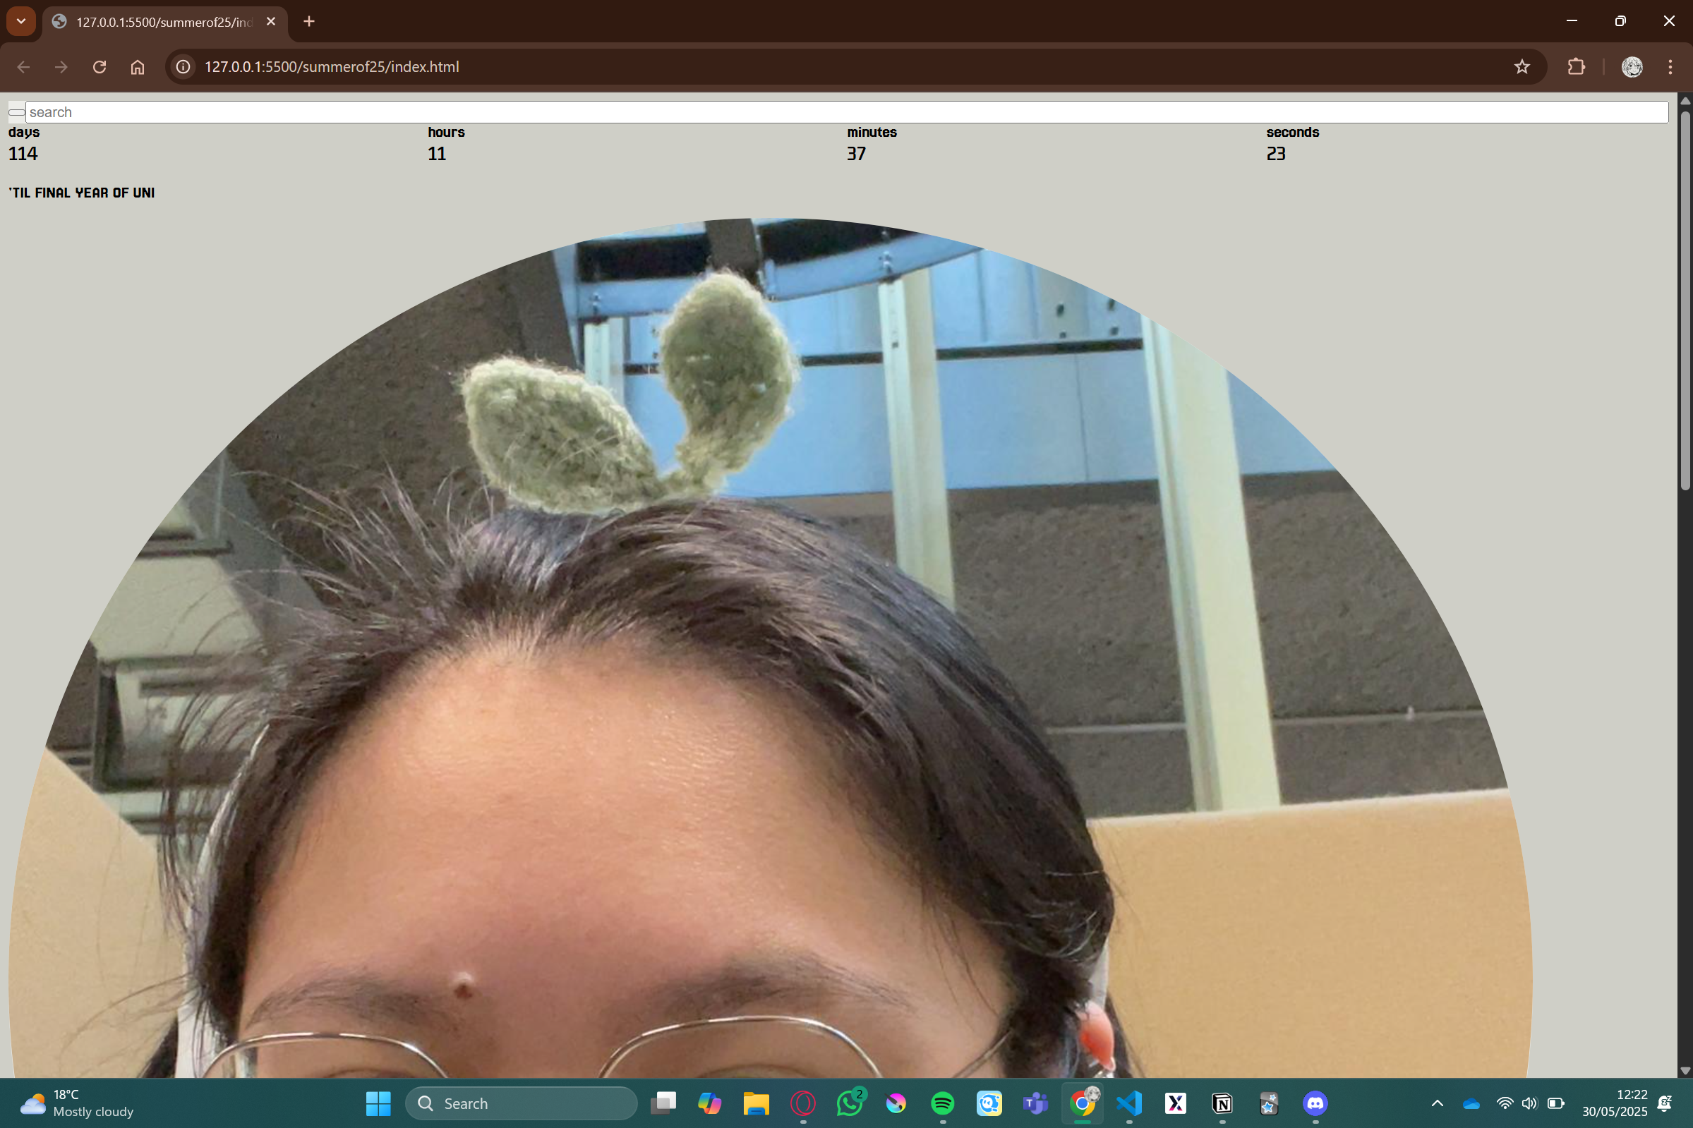Click the page vertical scrollbar thumb
The width and height of the screenshot is (1693, 1128).
tap(1685, 300)
